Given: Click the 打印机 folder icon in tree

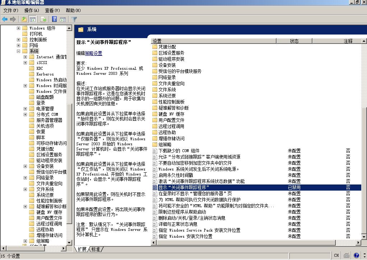Looking at the screenshot, I should [x=25, y=34].
